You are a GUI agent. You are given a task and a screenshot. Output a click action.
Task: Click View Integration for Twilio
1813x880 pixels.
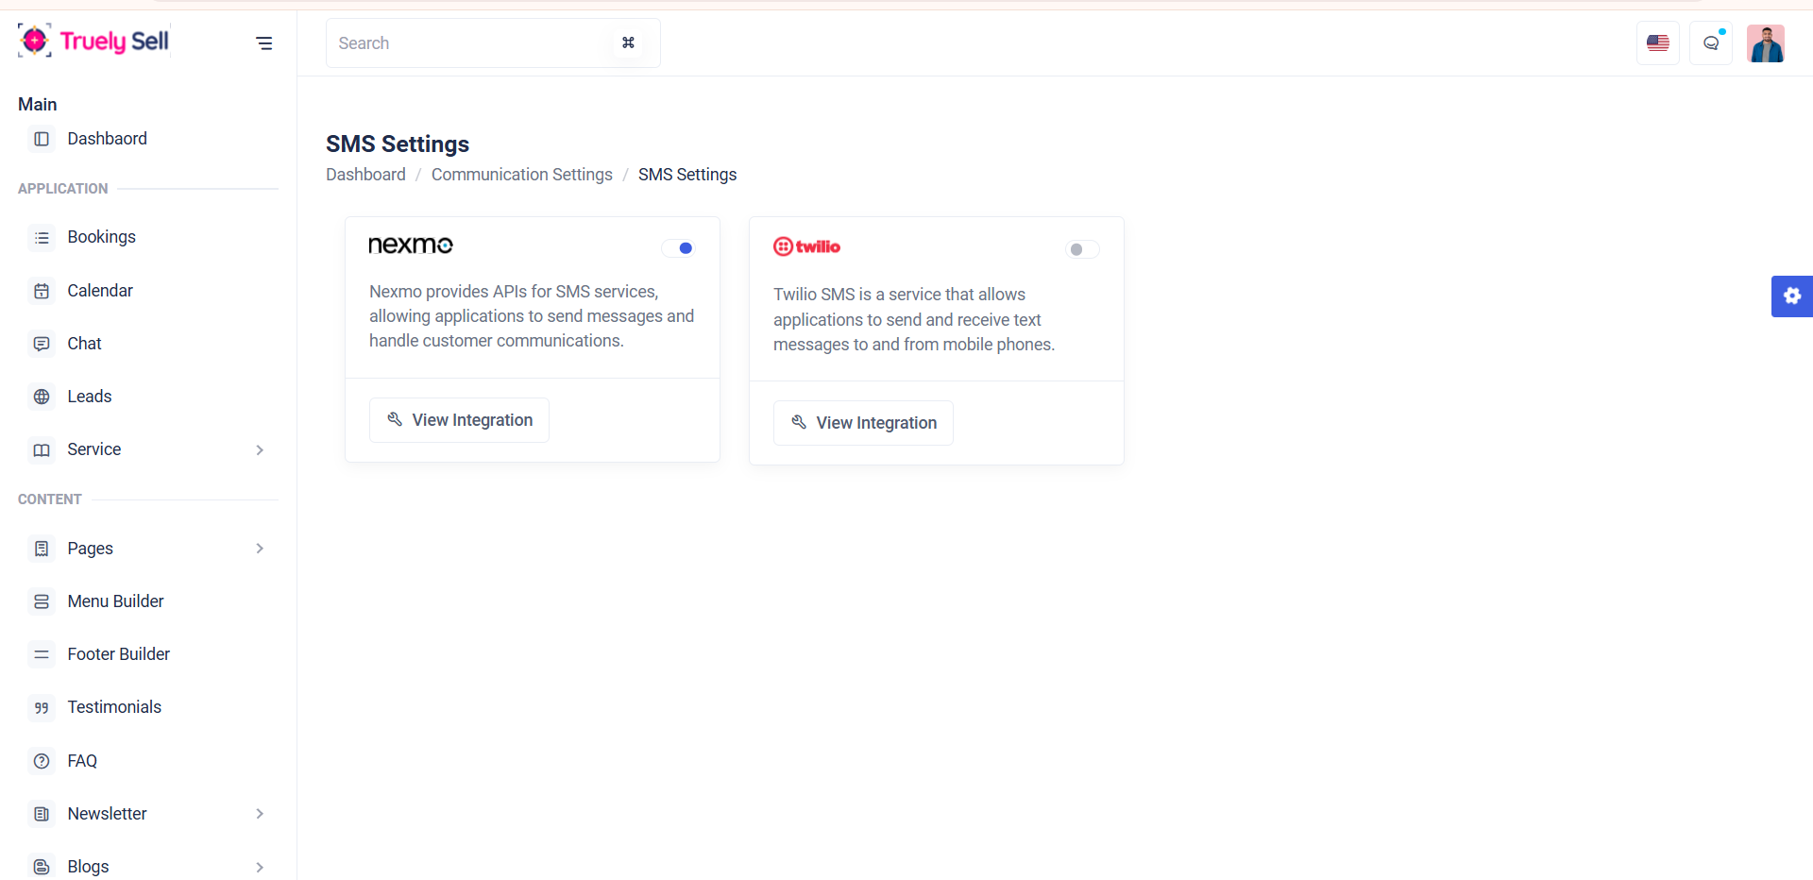coord(863,423)
